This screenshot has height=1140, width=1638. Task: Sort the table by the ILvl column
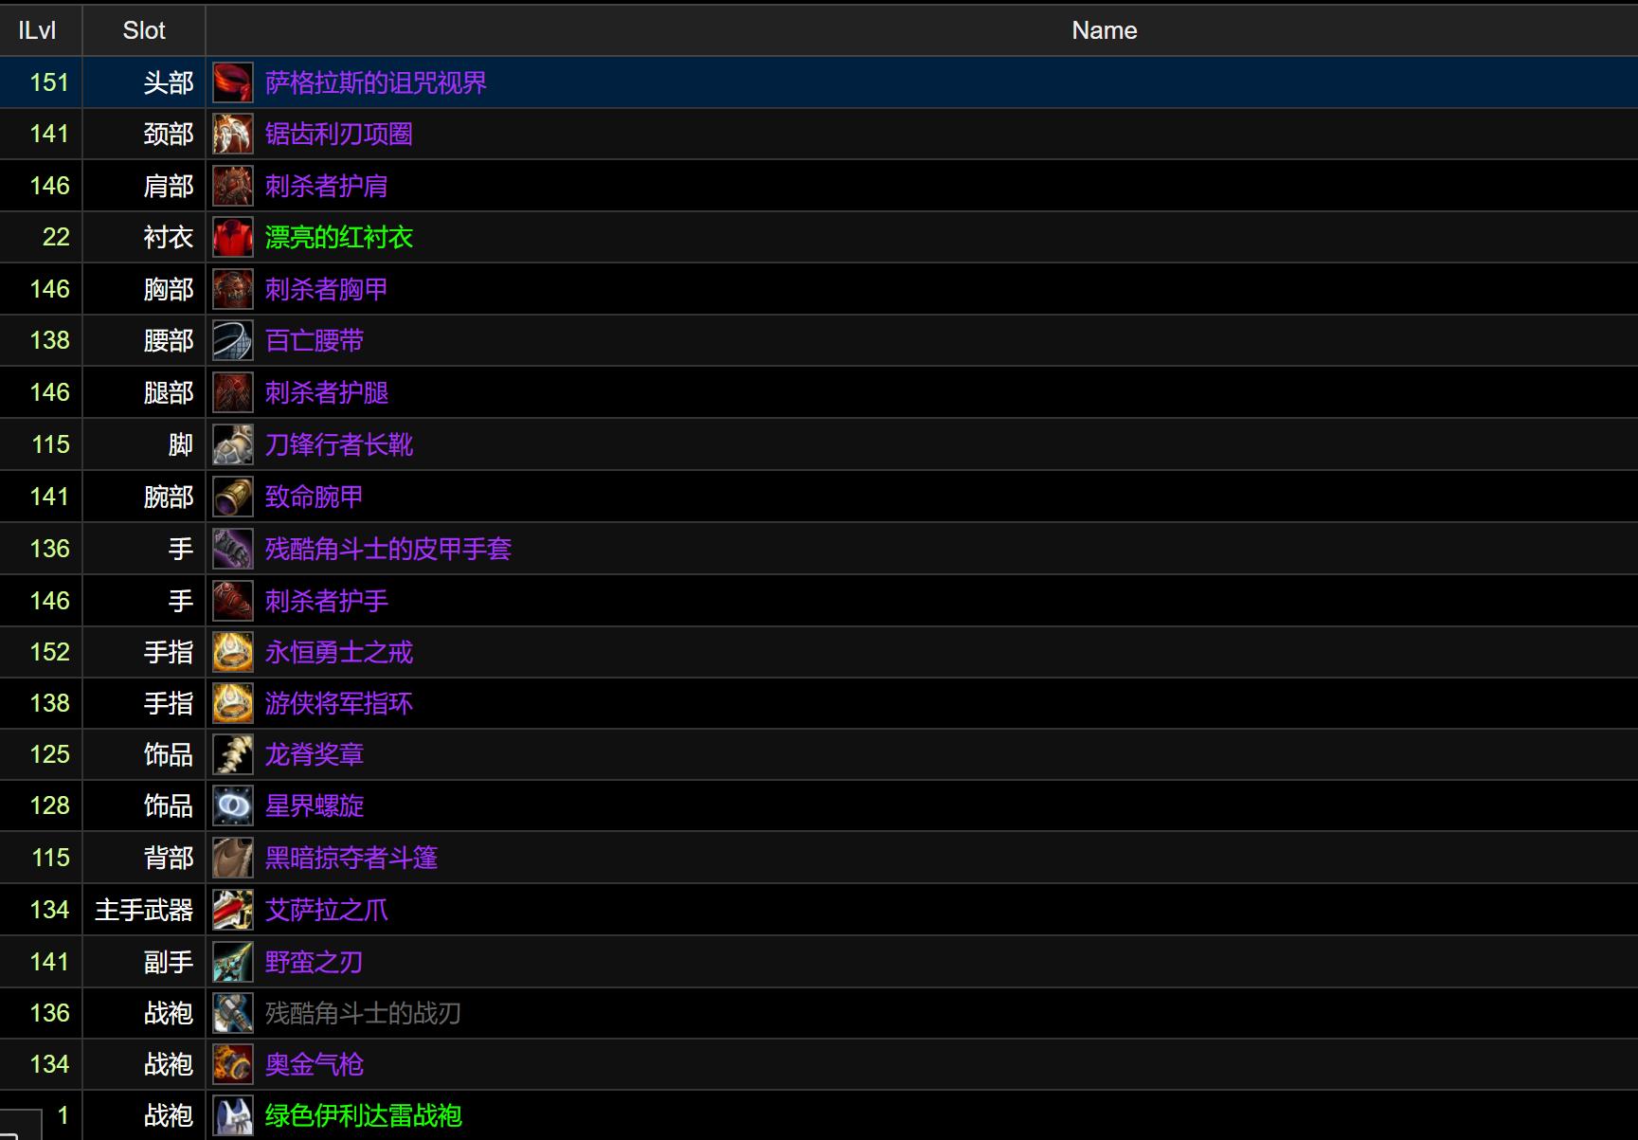[x=38, y=29]
